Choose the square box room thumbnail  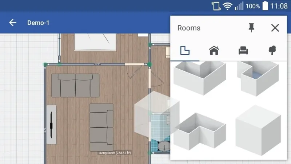click(258, 130)
